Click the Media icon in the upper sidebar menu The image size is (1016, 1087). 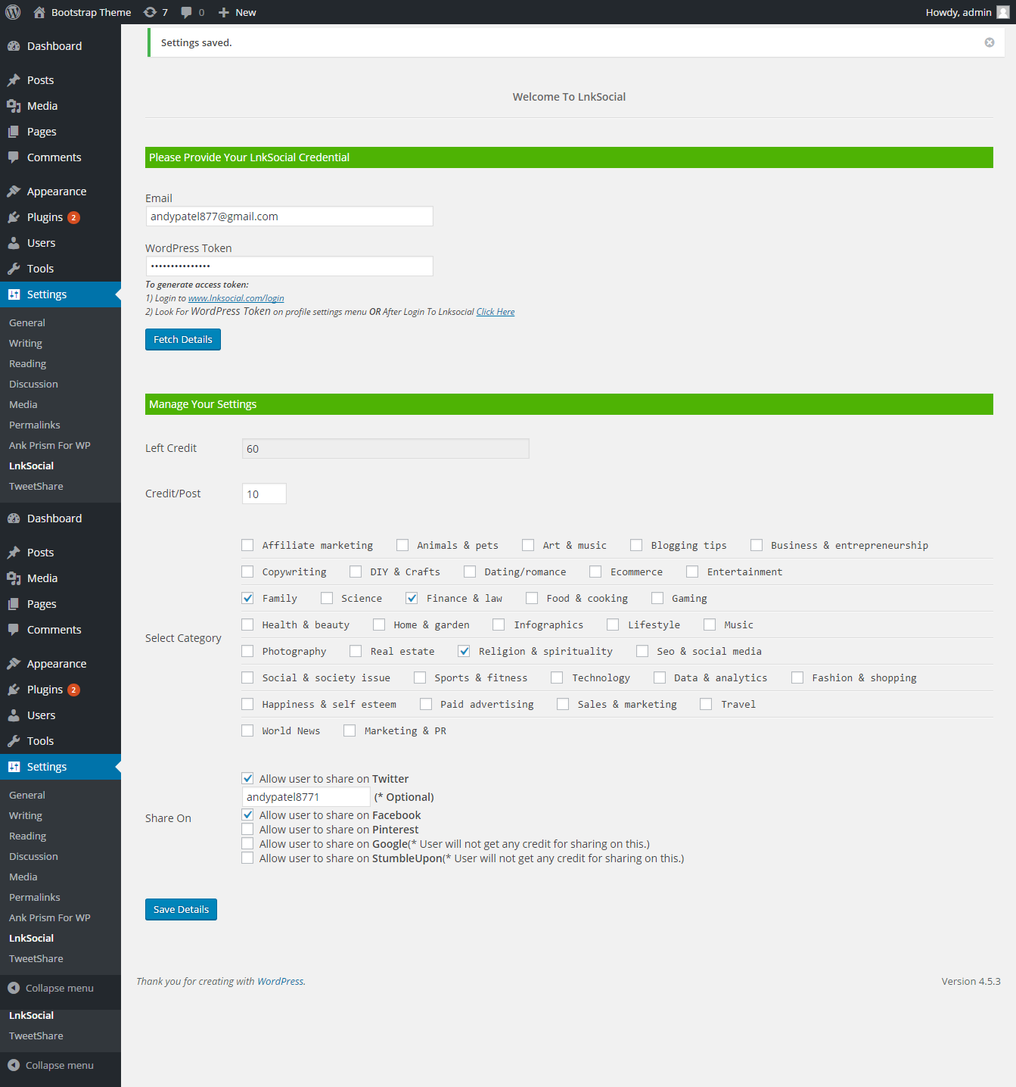click(x=14, y=106)
